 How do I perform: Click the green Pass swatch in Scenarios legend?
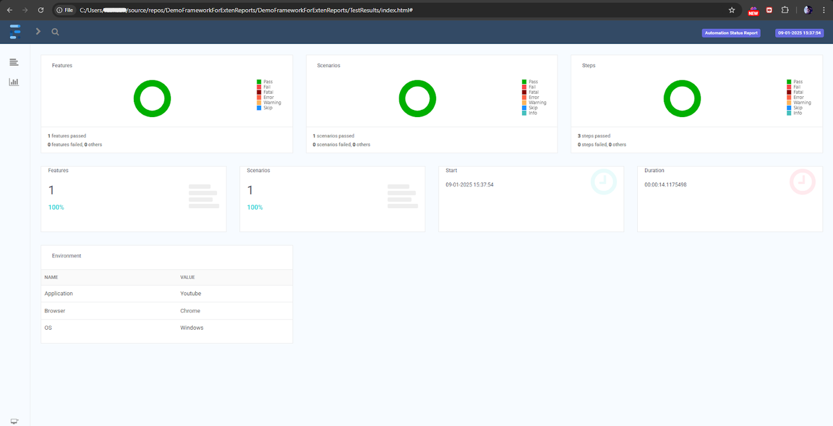pos(524,82)
